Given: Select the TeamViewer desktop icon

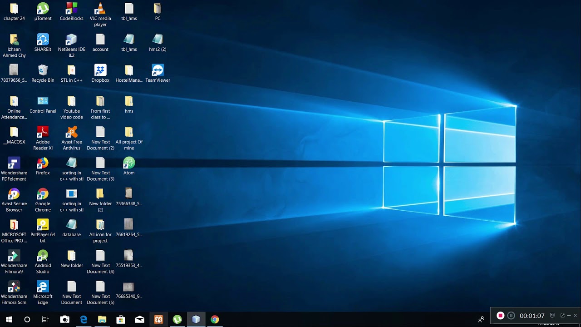Looking at the screenshot, I should 158,74.
